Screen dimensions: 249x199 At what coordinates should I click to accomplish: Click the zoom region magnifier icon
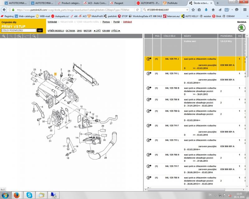[x=19, y=36]
